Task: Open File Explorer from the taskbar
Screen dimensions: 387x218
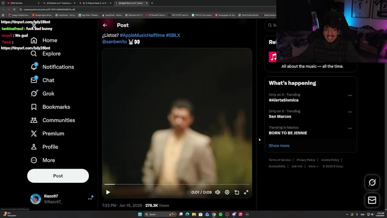Action: click(194, 214)
